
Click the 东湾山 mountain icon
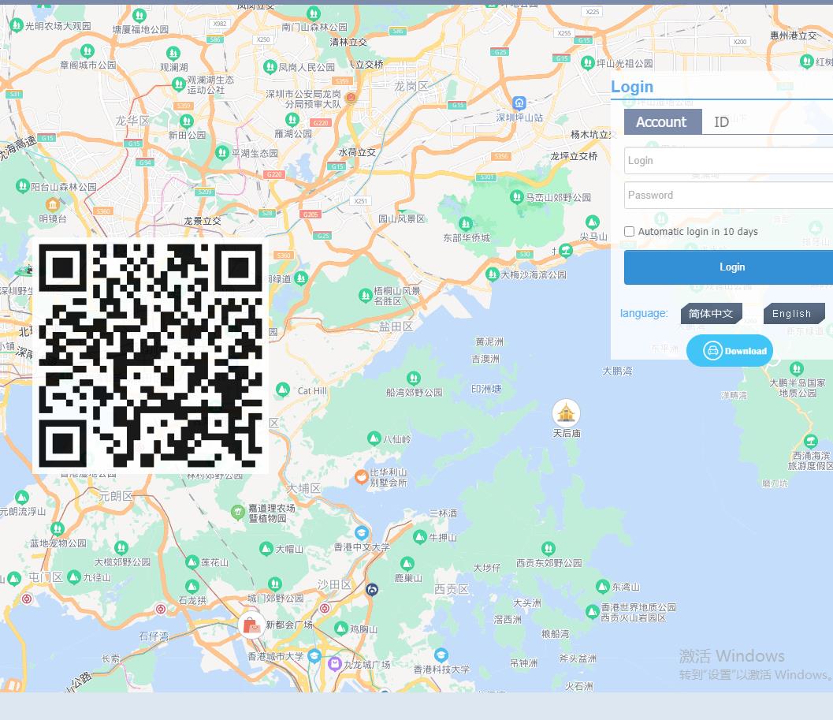[x=602, y=587]
